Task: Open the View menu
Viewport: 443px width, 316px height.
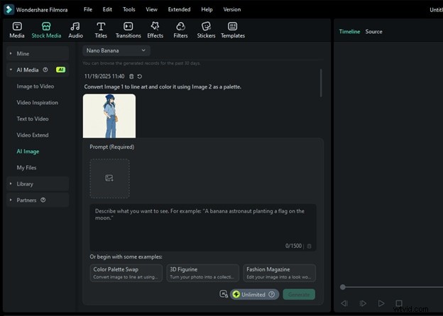Action: (x=151, y=10)
